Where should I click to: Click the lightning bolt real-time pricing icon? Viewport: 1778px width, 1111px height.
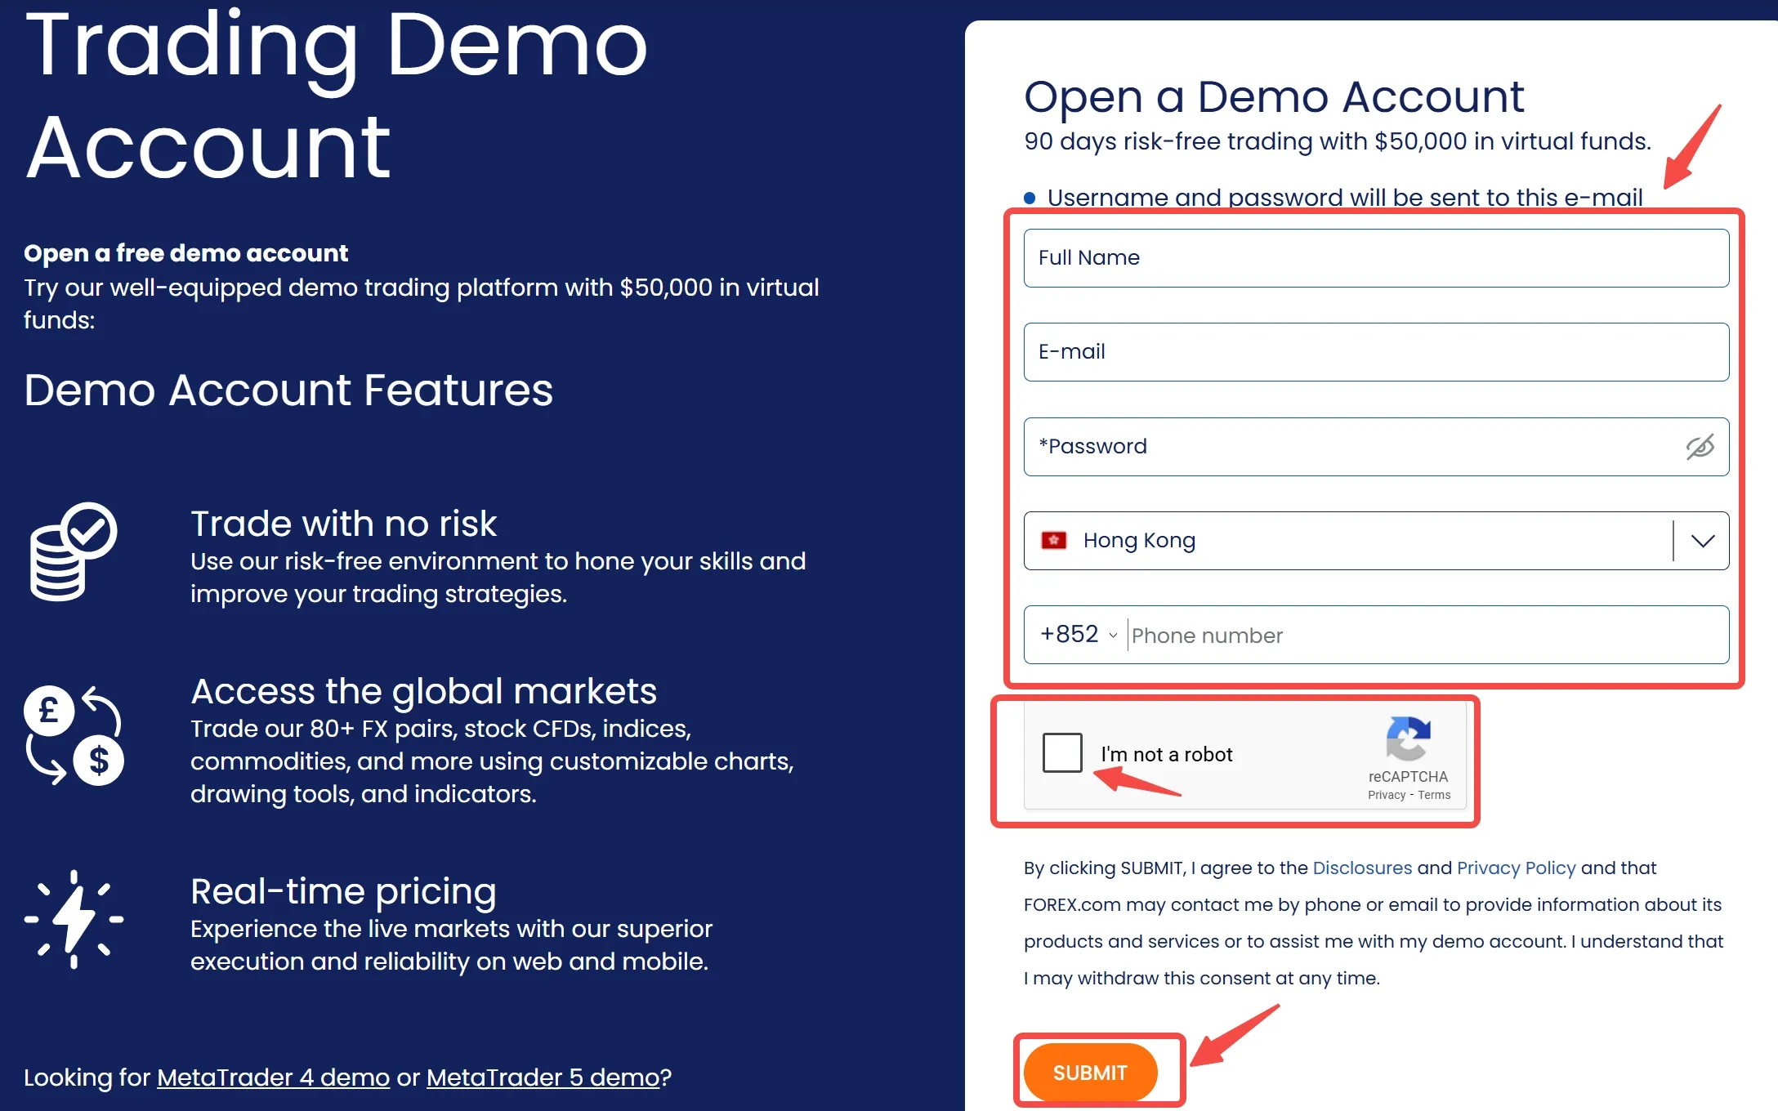click(x=74, y=919)
